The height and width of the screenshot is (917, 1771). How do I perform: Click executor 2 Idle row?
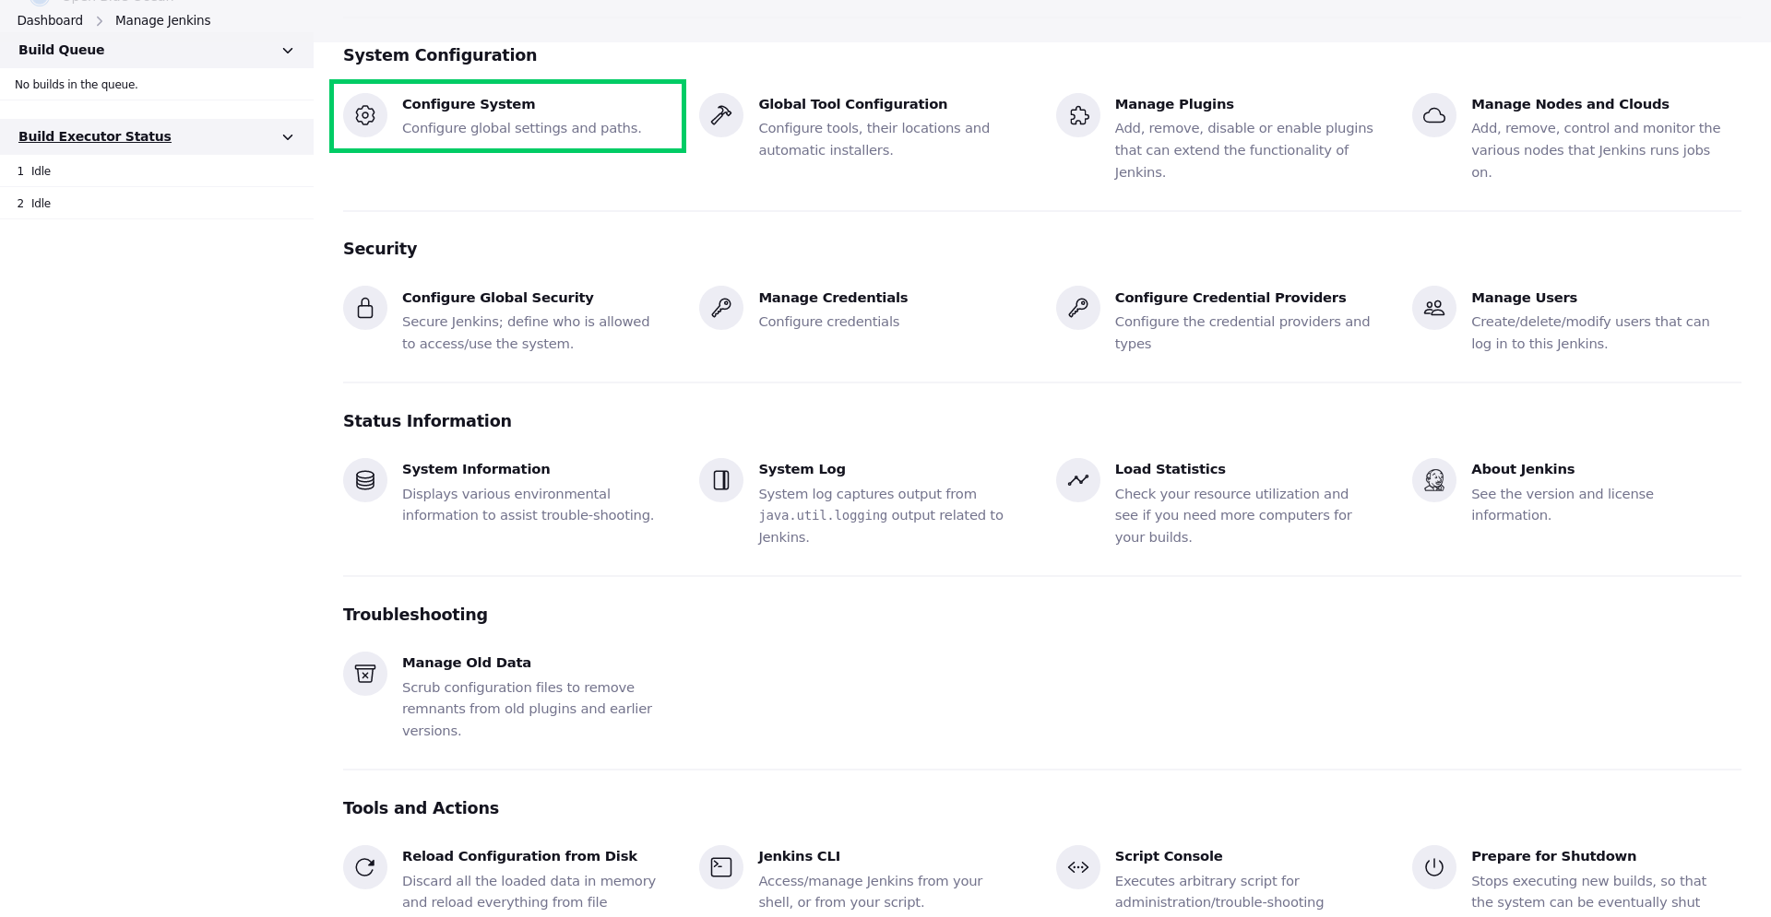[x=157, y=204]
